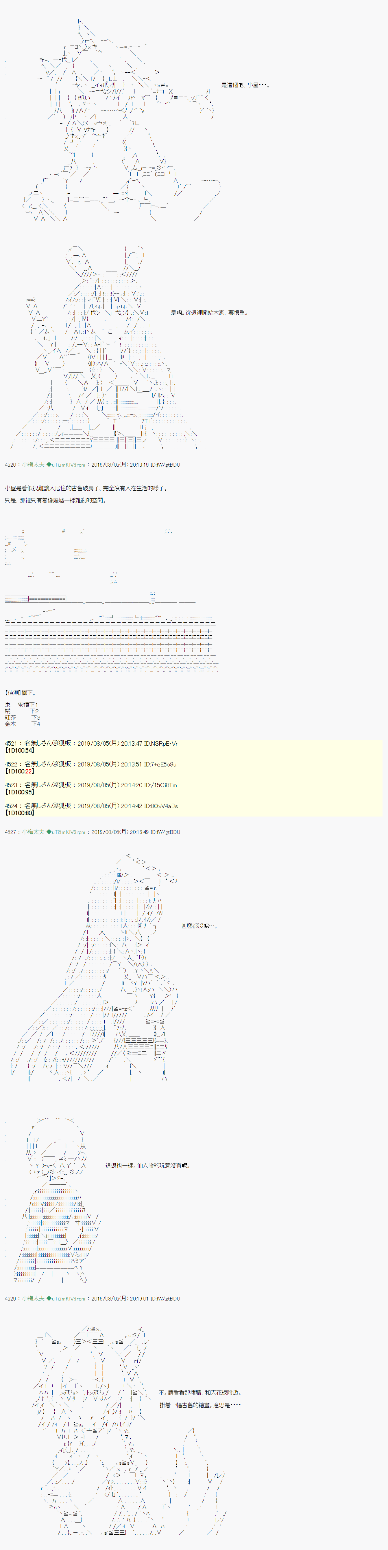Click the timestamp 20:16:49 in post 4527
Viewport: 388px width, 1550px height.
tap(141, 832)
